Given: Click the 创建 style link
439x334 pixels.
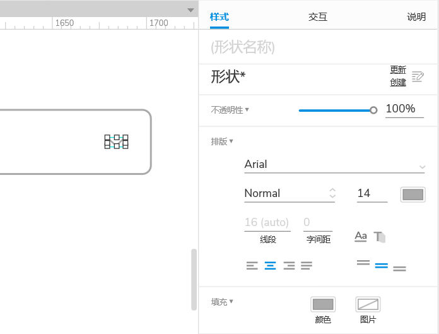Looking at the screenshot, I should point(398,82).
